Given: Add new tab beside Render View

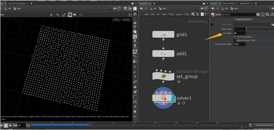Looking at the screenshot, I should pos(256,3).
